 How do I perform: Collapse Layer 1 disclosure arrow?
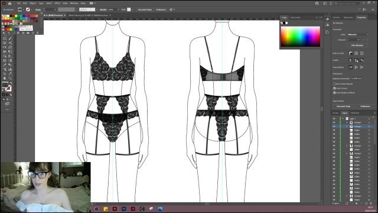tap(343, 118)
